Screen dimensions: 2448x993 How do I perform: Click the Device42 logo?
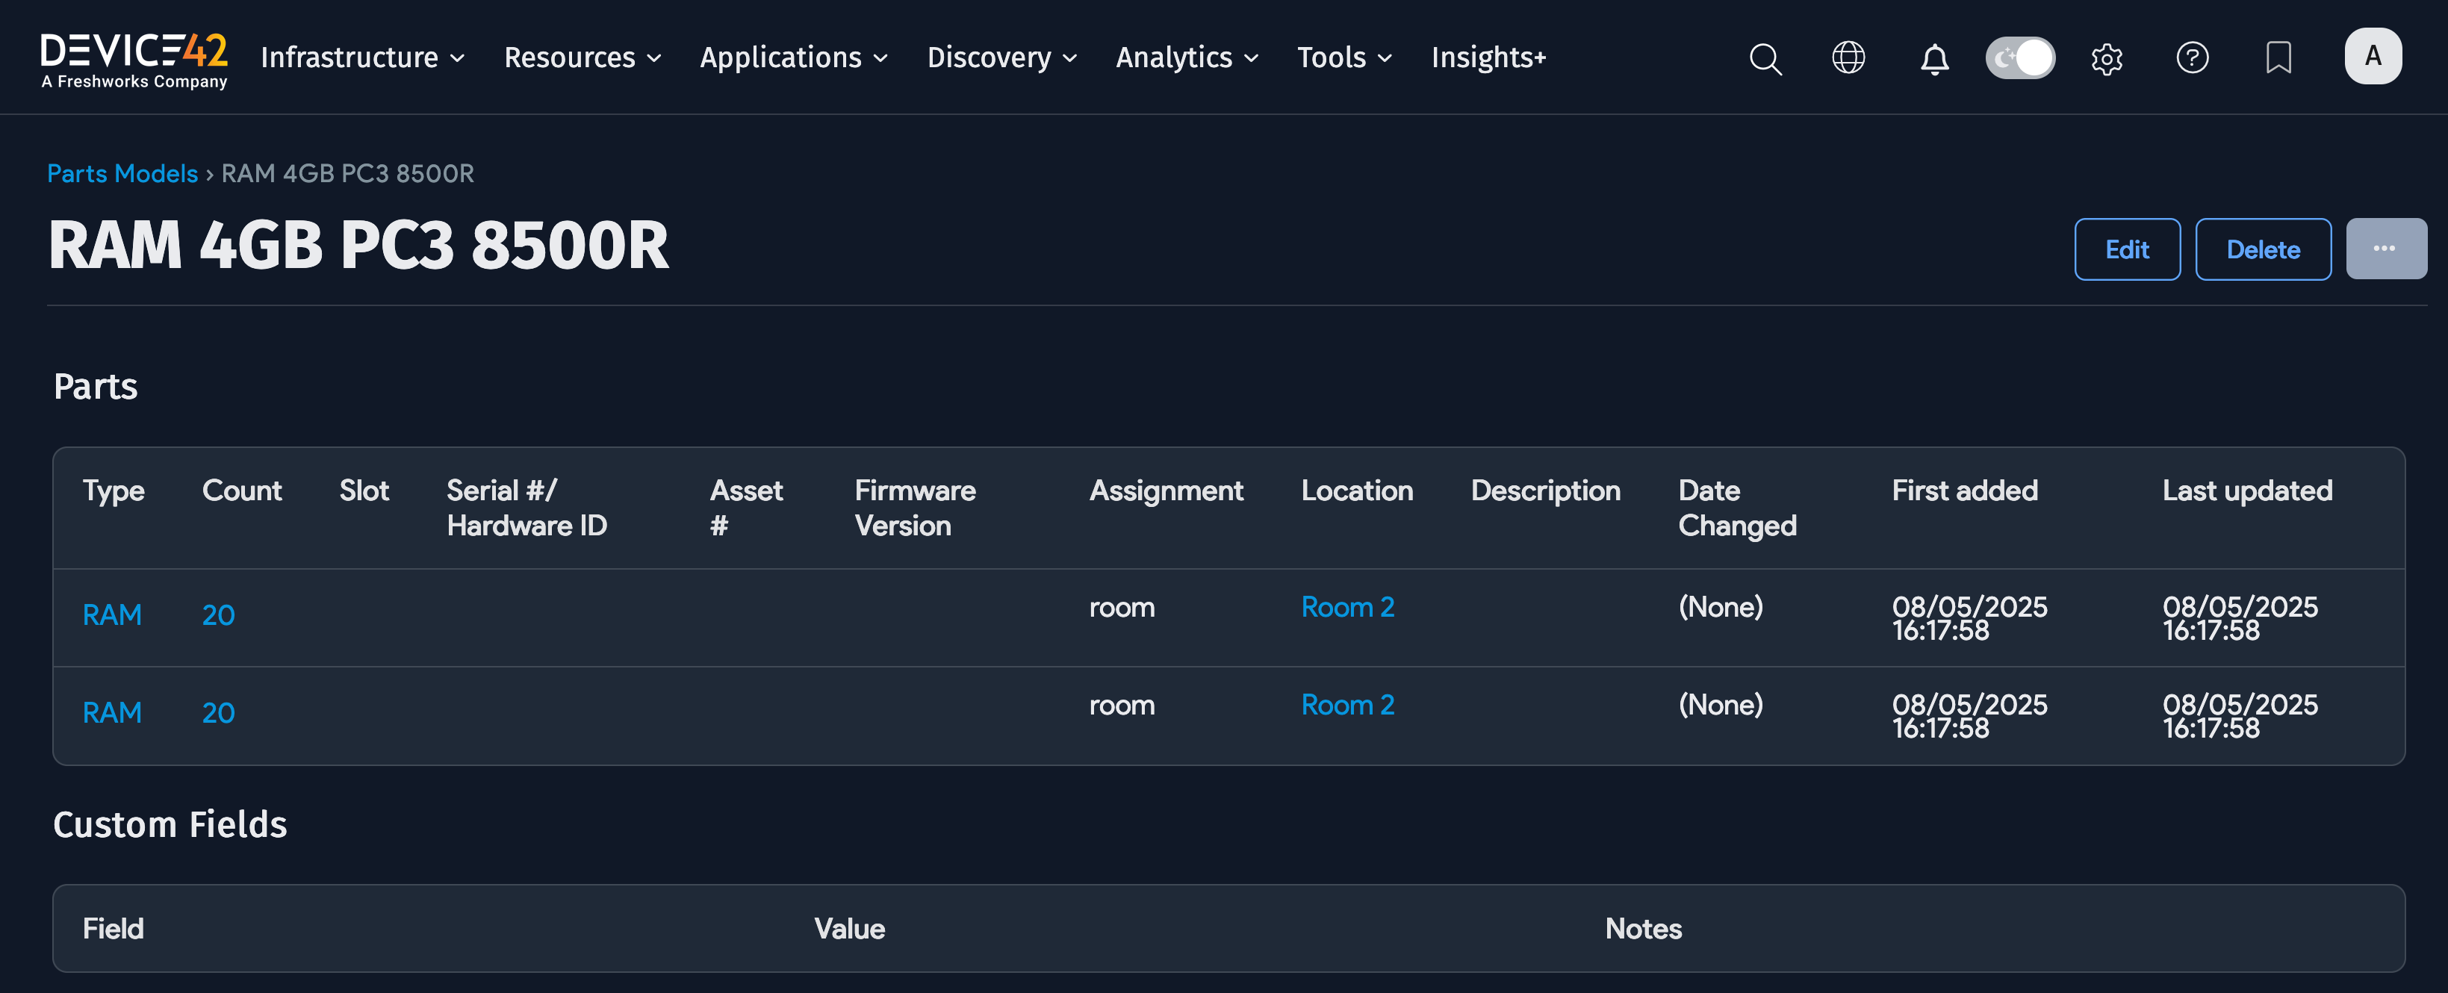click(x=133, y=59)
